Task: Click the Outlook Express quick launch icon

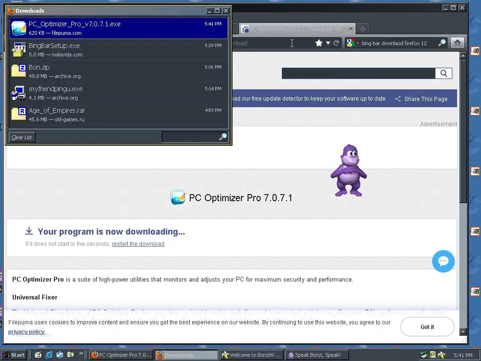Action: [x=60, y=355]
